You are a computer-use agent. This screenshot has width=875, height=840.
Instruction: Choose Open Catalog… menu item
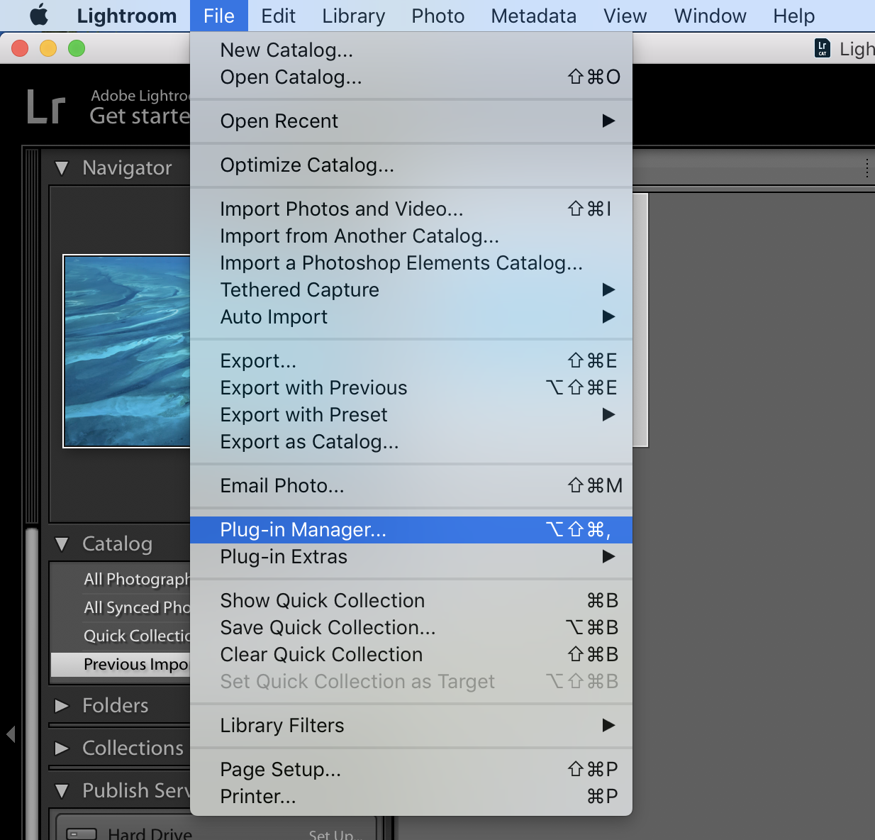(x=411, y=77)
